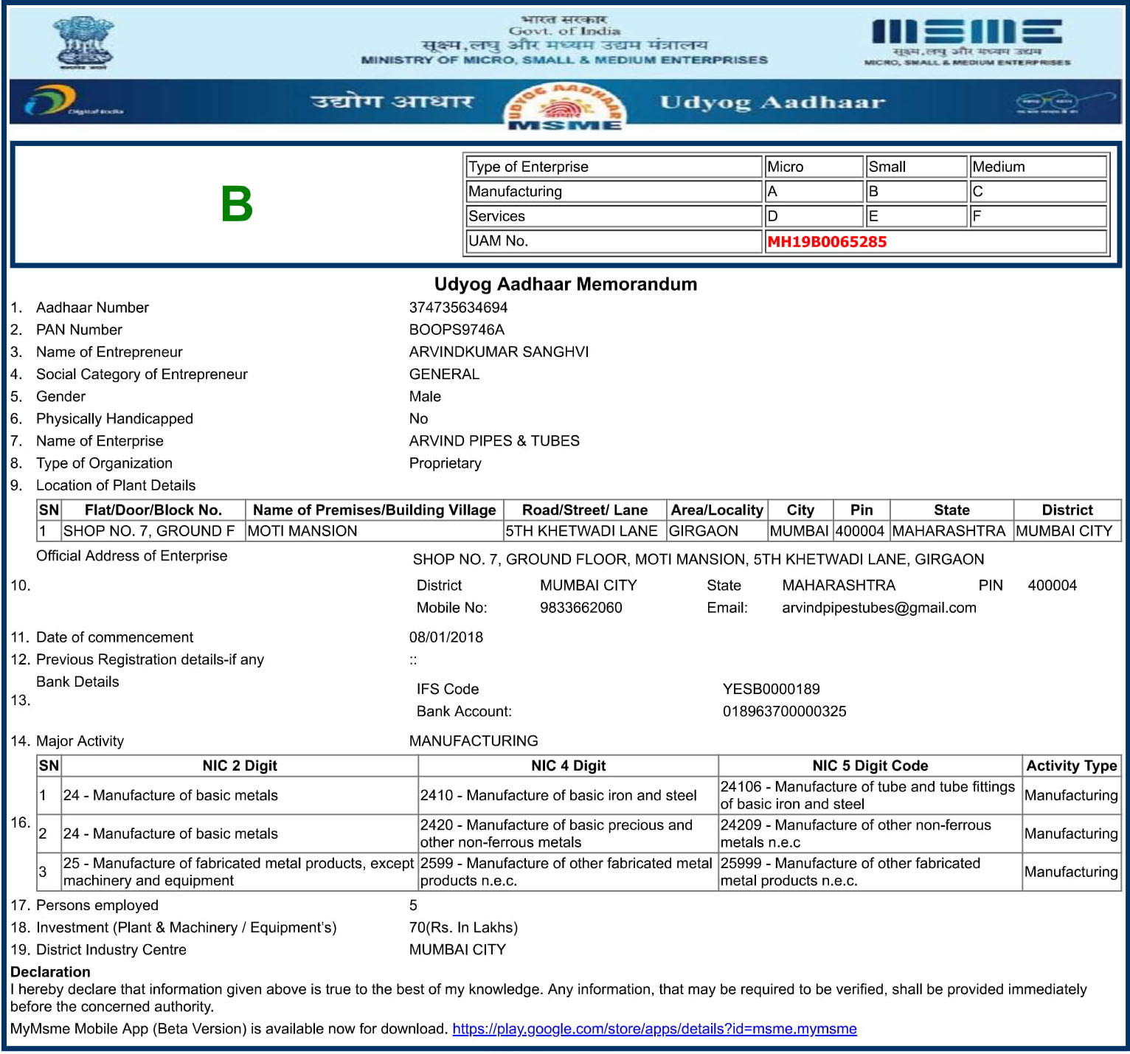
Task: Click the Swachh Bharat glasses logo
Action: tap(1047, 102)
